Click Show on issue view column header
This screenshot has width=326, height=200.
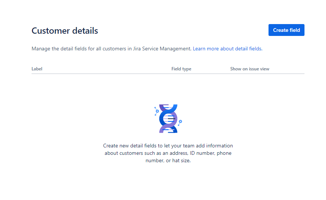250,69
